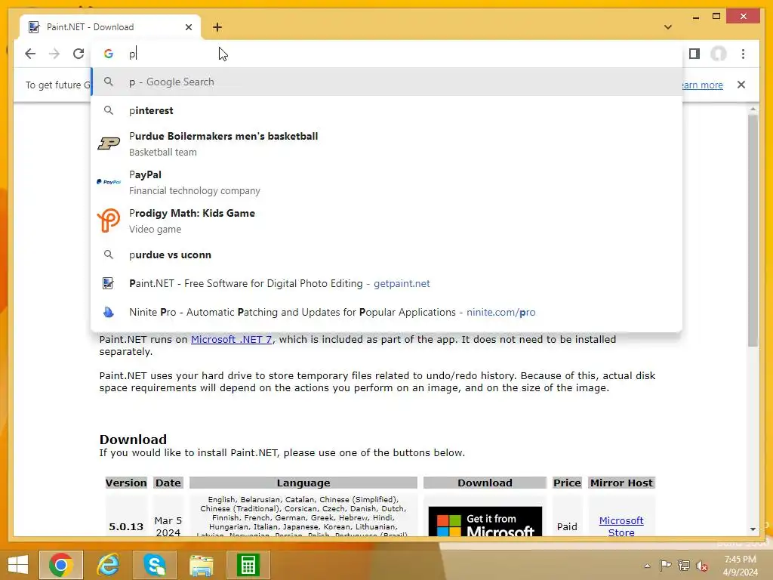
Task: Open the Ninite Pro ninite.com/pro suggestion
Action: (386, 312)
